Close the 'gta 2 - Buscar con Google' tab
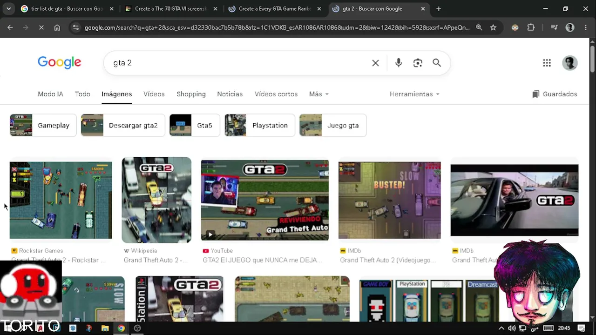The width and height of the screenshot is (596, 335). (423, 8)
